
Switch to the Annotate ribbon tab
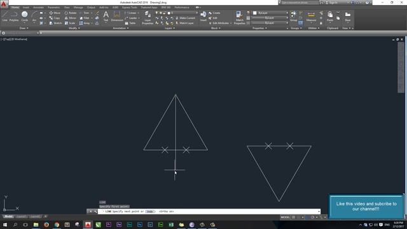(x=38, y=7)
